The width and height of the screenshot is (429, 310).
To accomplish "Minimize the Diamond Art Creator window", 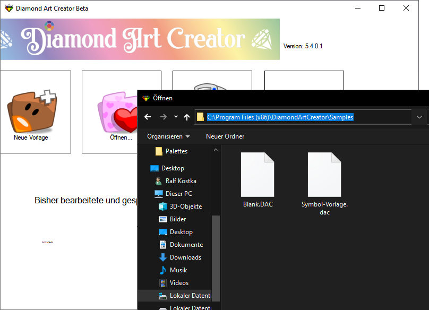I will click(x=358, y=8).
